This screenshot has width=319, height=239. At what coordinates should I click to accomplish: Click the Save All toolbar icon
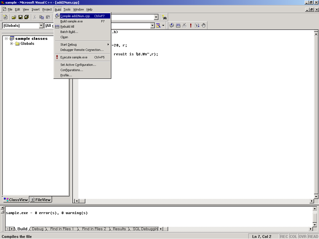coord(27,17)
